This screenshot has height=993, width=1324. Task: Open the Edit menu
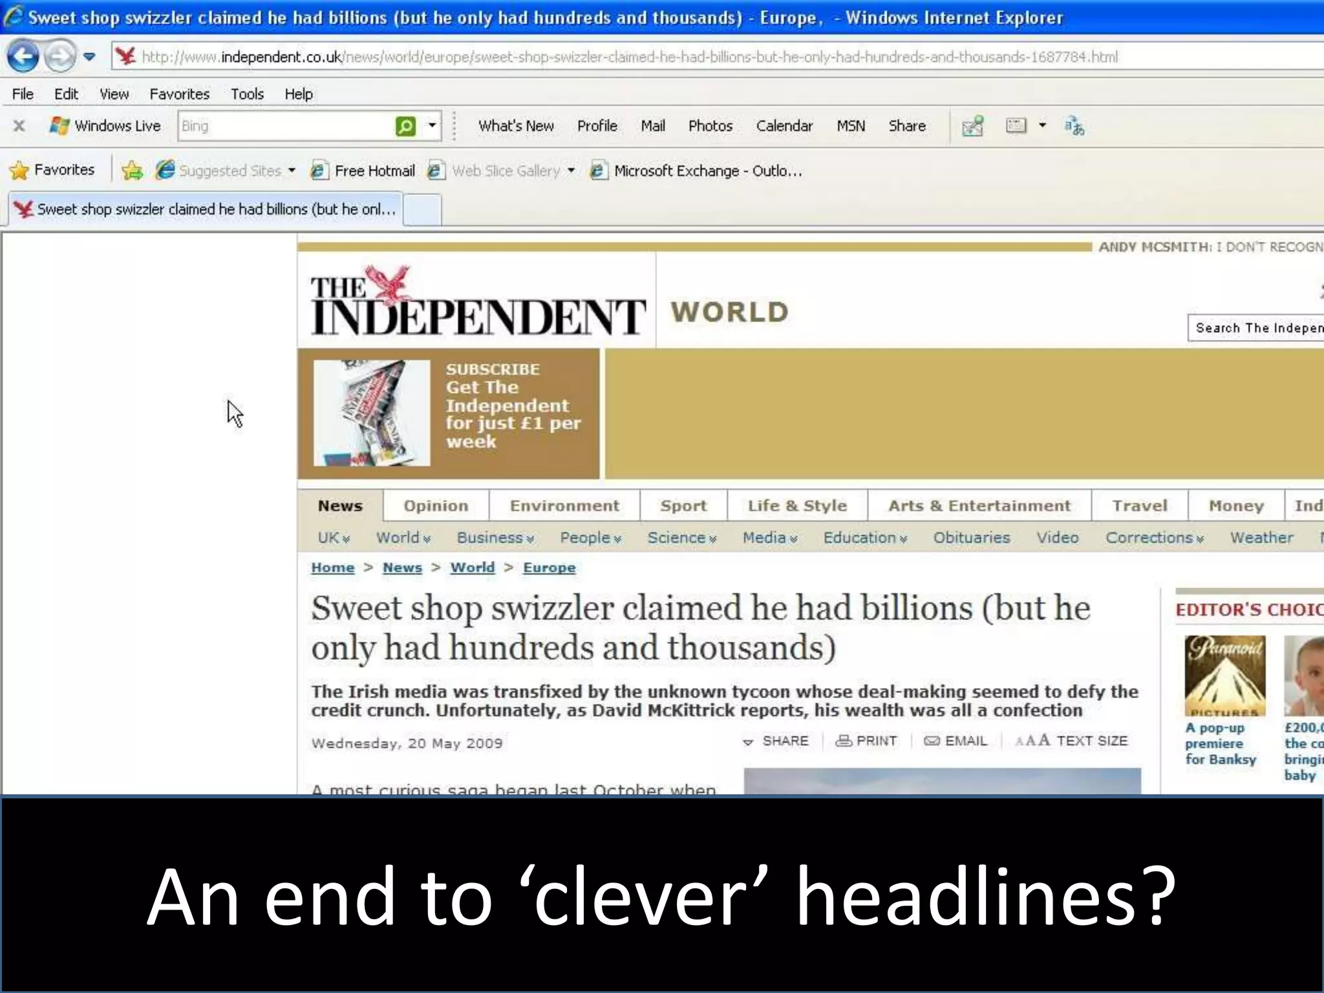pos(66,94)
